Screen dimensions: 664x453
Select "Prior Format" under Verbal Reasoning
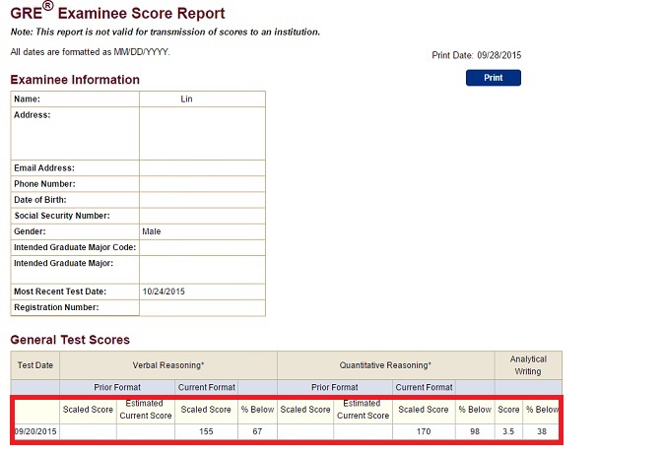[x=117, y=387]
